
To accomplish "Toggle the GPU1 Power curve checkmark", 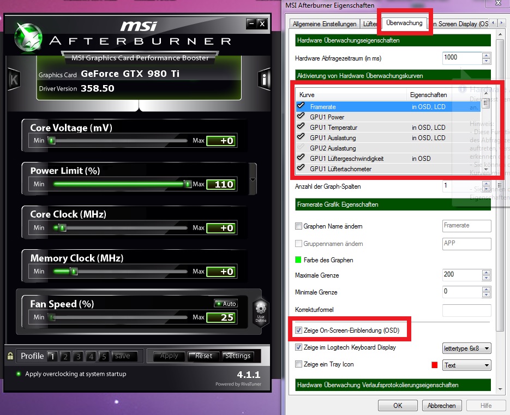I will [301, 116].
